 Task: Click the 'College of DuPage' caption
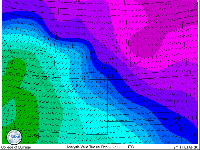click(x=16, y=147)
